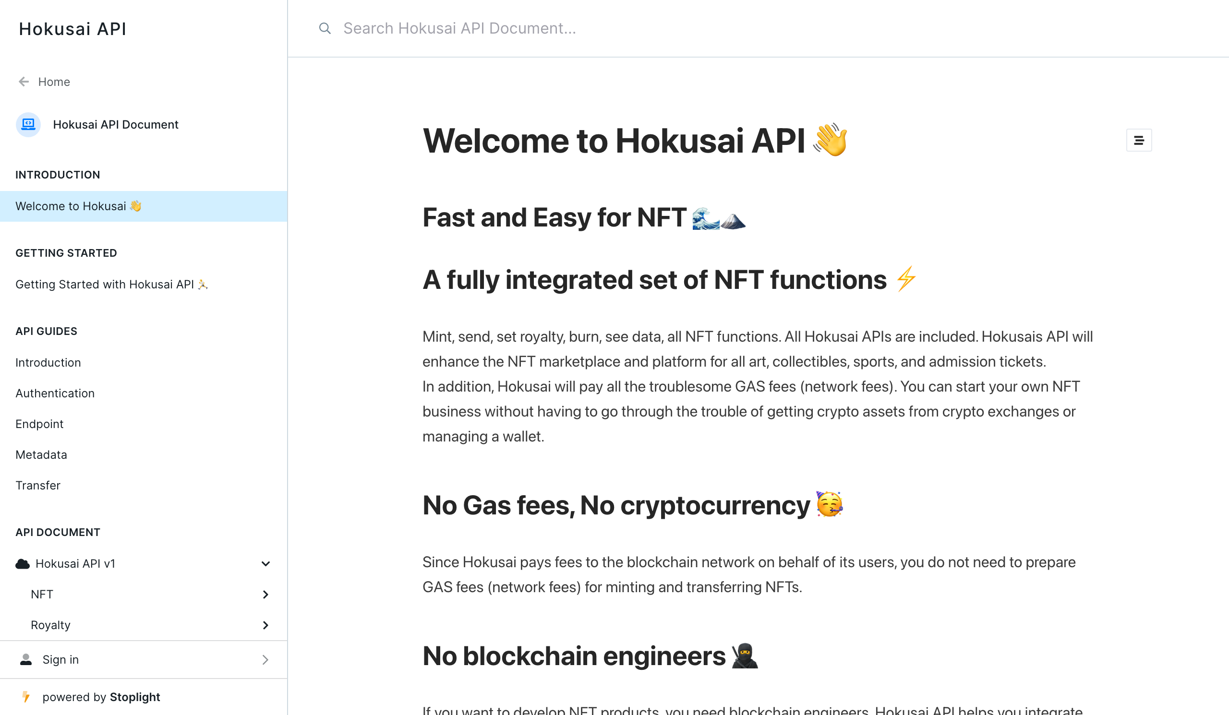Screen dimensions: 1229x715
Task: Click the cloud icon next to Hokusai API v1
Action: click(23, 563)
